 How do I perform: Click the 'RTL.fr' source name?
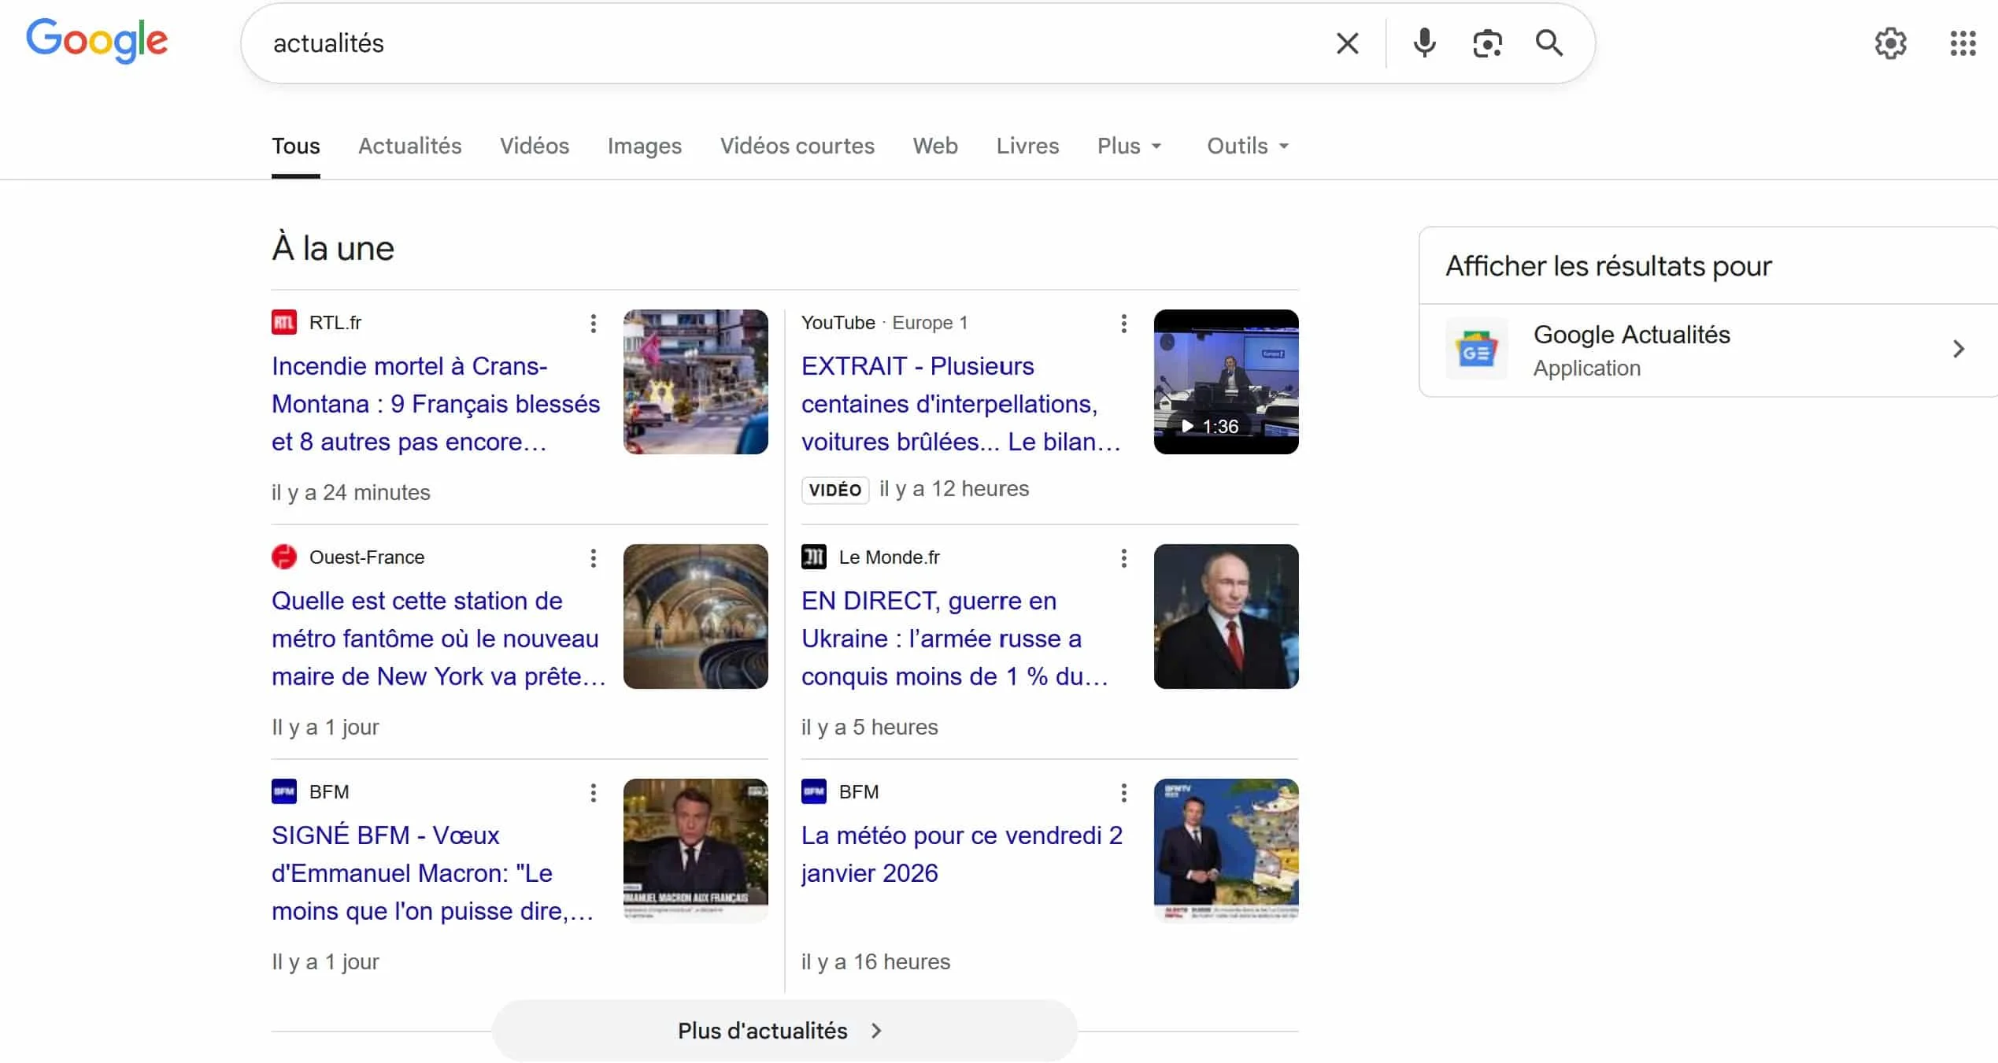335,323
